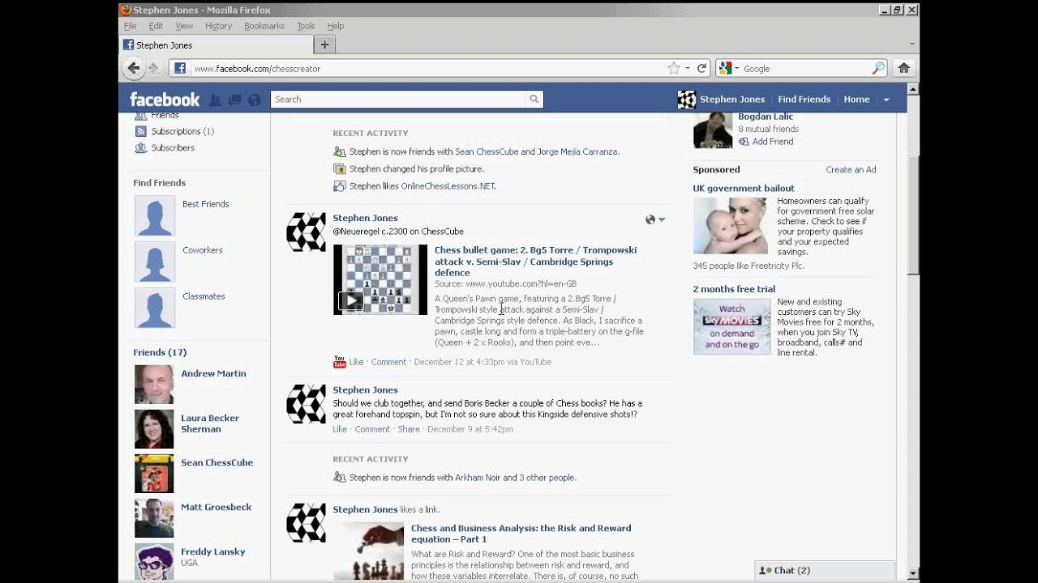This screenshot has width=1038, height=583.
Task: Click the Classmates list silhouette icon
Action: [154, 308]
